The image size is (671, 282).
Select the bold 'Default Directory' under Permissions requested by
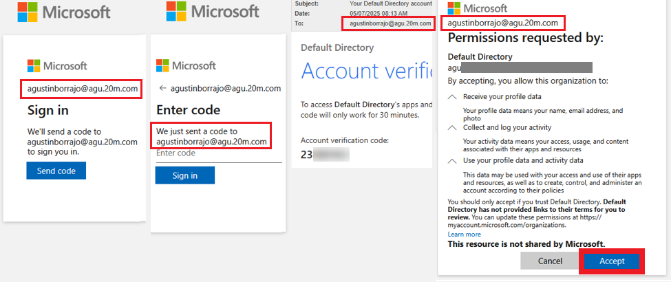(x=480, y=56)
